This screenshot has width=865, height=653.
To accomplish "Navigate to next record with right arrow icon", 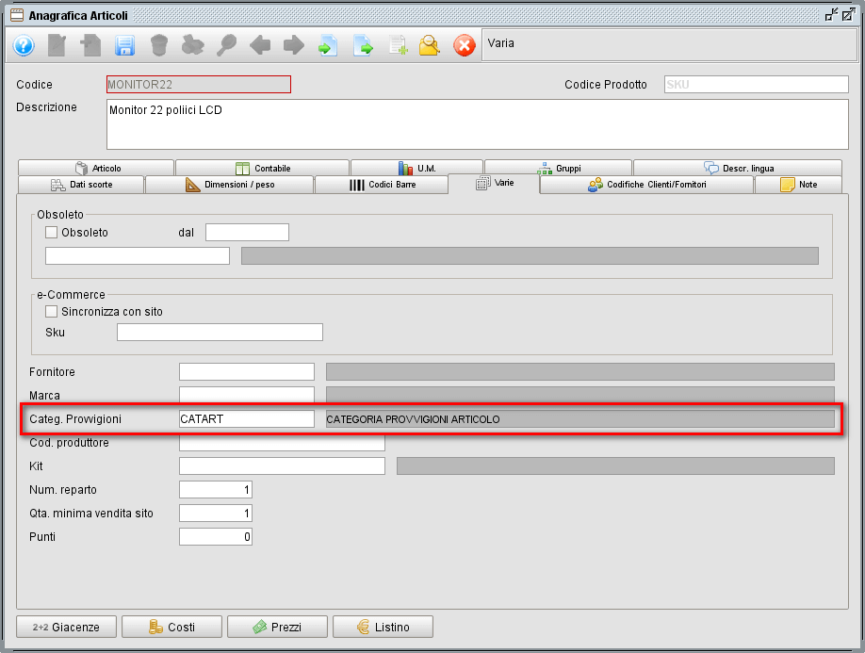I will pyautogui.click(x=293, y=45).
